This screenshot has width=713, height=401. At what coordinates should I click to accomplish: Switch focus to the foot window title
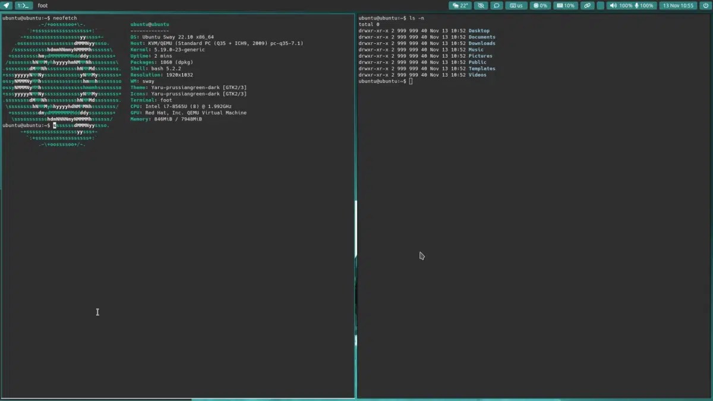pos(42,5)
